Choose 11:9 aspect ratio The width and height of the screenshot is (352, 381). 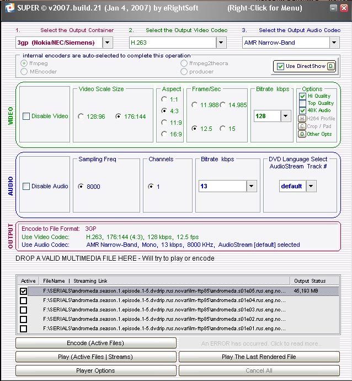[164, 122]
